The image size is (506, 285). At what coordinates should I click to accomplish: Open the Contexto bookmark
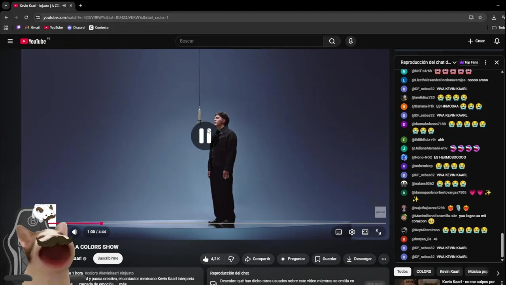click(99, 28)
